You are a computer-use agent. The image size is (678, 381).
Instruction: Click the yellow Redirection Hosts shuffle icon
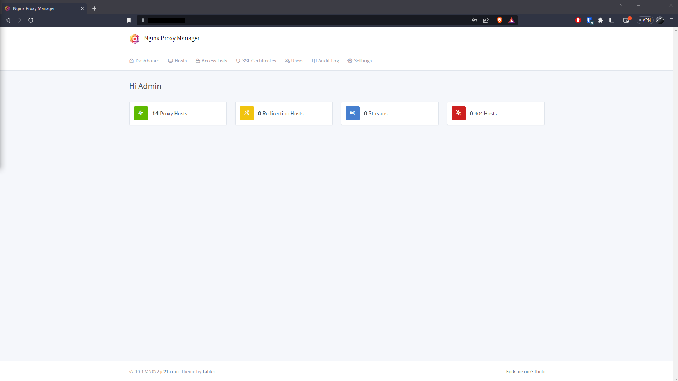[246, 113]
